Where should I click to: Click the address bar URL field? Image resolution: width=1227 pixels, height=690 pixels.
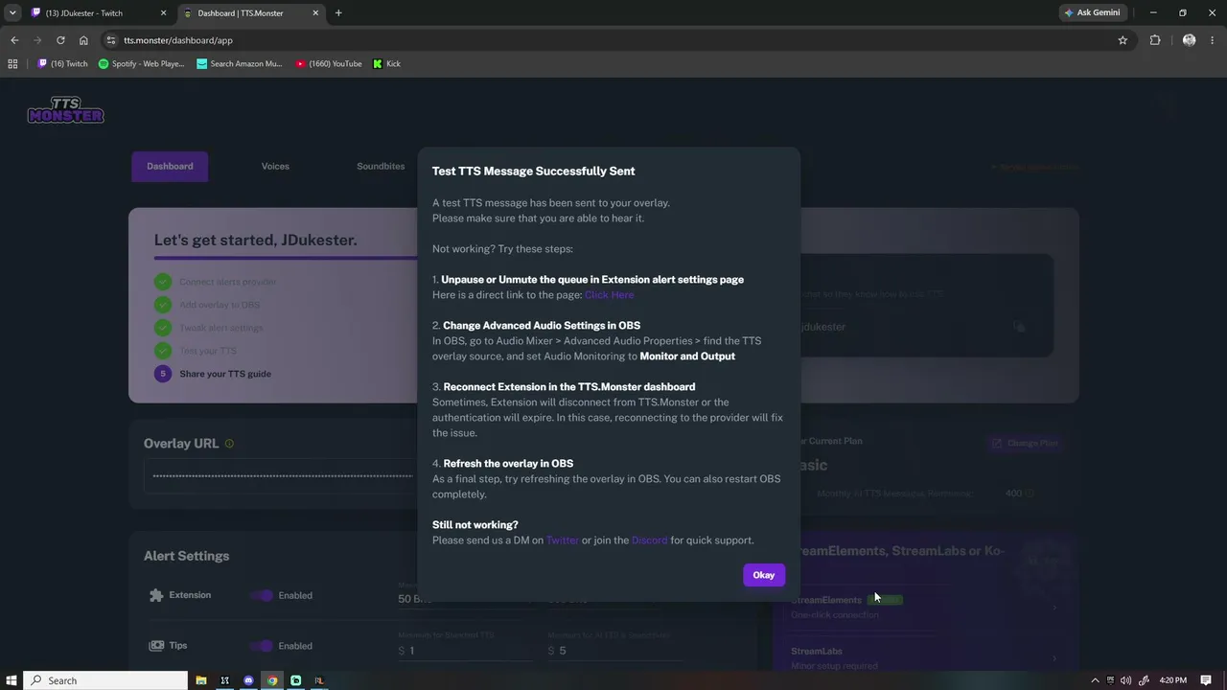coord(613,40)
